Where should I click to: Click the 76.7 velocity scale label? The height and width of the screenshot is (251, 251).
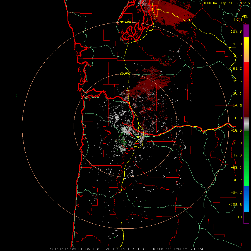[x=237, y=56]
